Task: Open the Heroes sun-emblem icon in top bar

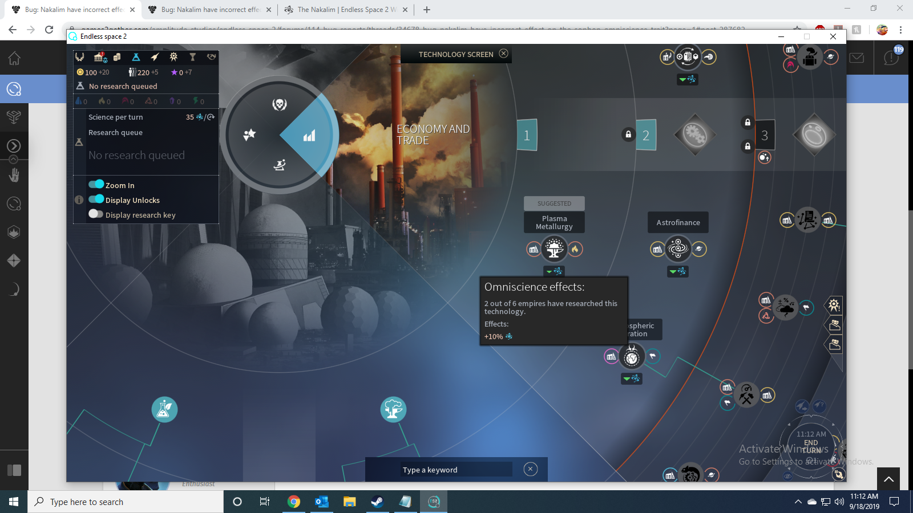Action: tap(173, 57)
